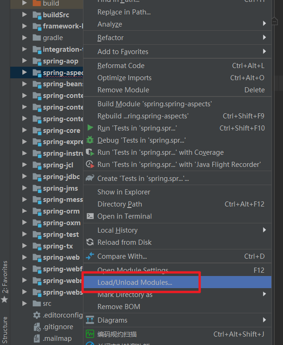
Task: Select Rebuild ...ring.spring-aspects' entry
Action: coord(177,116)
